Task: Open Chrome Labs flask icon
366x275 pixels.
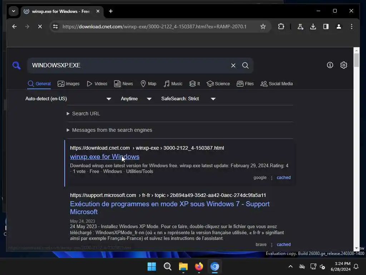Action: 300,26
